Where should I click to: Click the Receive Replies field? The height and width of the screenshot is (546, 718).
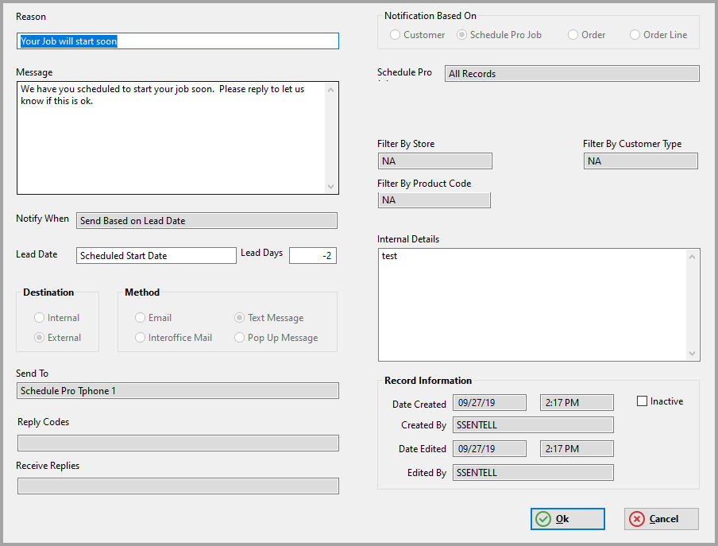pyautogui.click(x=178, y=486)
